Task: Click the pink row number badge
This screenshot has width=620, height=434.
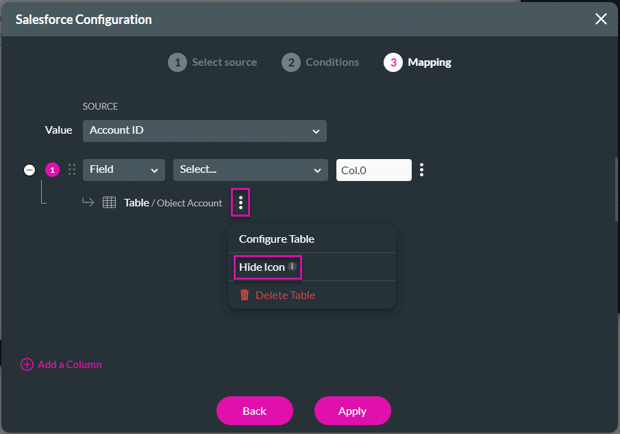Action: tap(52, 169)
